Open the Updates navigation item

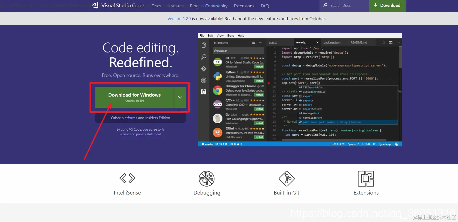pyautogui.click(x=176, y=6)
